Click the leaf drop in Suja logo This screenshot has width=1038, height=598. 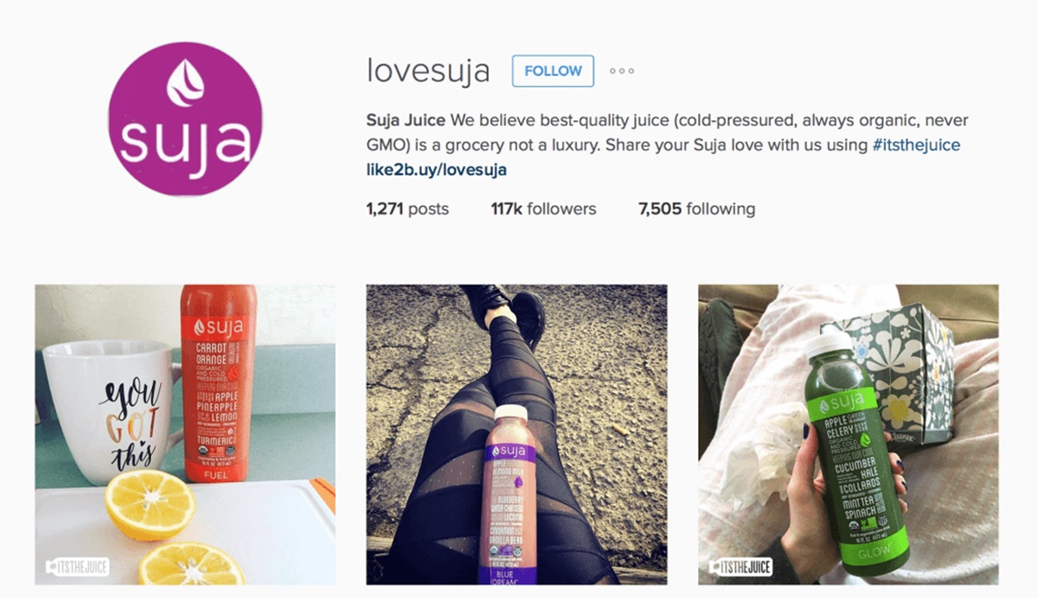[x=185, y=83]
